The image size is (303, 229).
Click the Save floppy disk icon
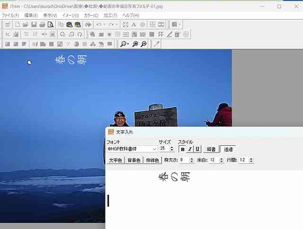coord(34,25)
